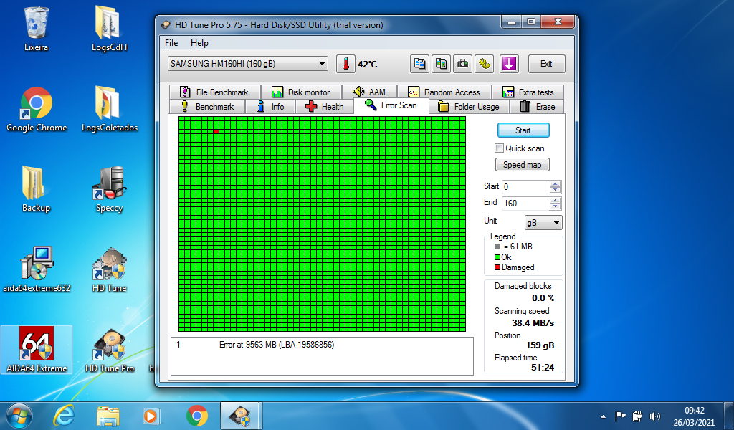Image resolution: width=734 pixels, height=430 pixels.
Task: Click the '38.4 MB/s' scanning speed value
Action: pyautogui.click(x=533, y=322)
